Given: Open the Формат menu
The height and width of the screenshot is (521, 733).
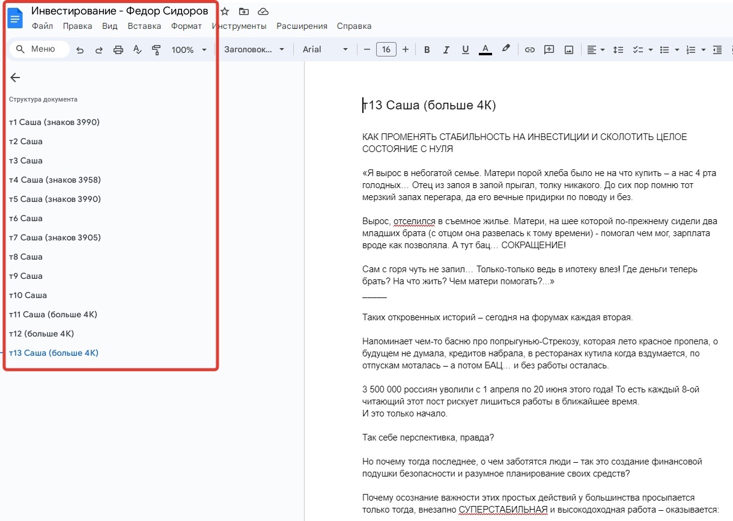Looking at the screenshot, I should (186, 26).
